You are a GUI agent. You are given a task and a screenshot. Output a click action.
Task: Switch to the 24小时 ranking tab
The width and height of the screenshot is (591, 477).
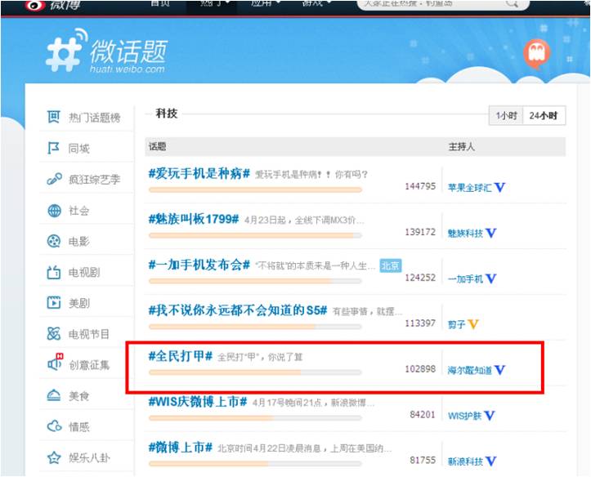[x=544, y=116]
